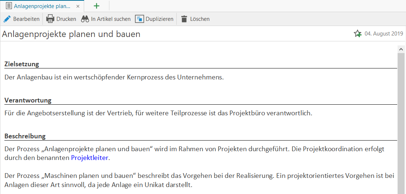
Task: Click the document icon in the tab
Action: 9,6
